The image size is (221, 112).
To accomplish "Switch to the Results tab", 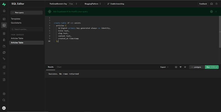I will pyautogui.click(x=51, y=67).
